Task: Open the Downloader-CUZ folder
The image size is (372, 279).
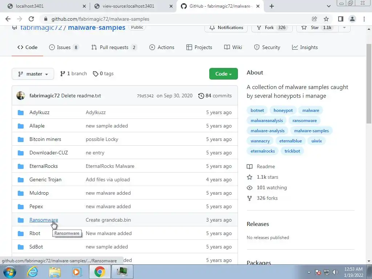Action: coord(49,153)
